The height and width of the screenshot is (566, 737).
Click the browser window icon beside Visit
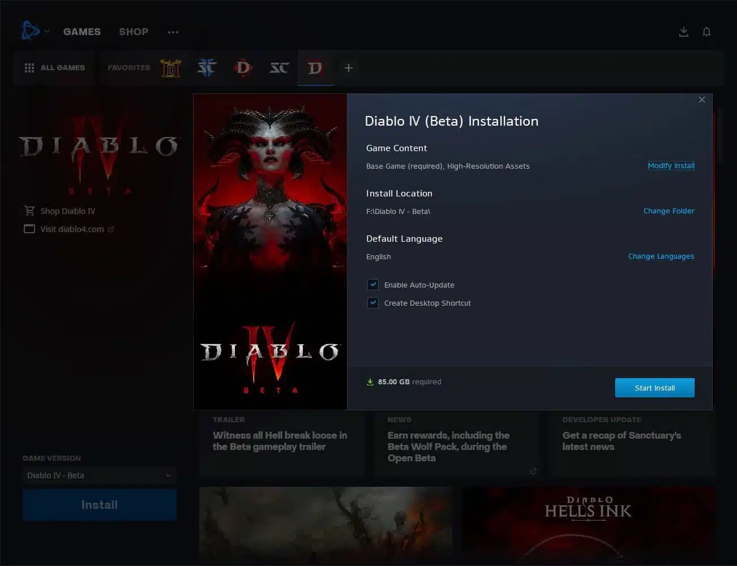(x=29, y=229)
